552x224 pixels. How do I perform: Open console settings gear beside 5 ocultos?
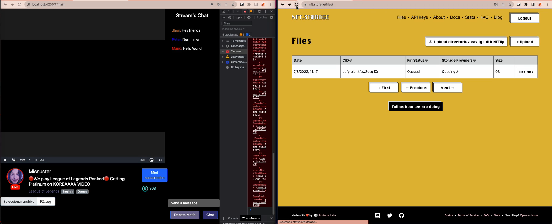[272, 17]
